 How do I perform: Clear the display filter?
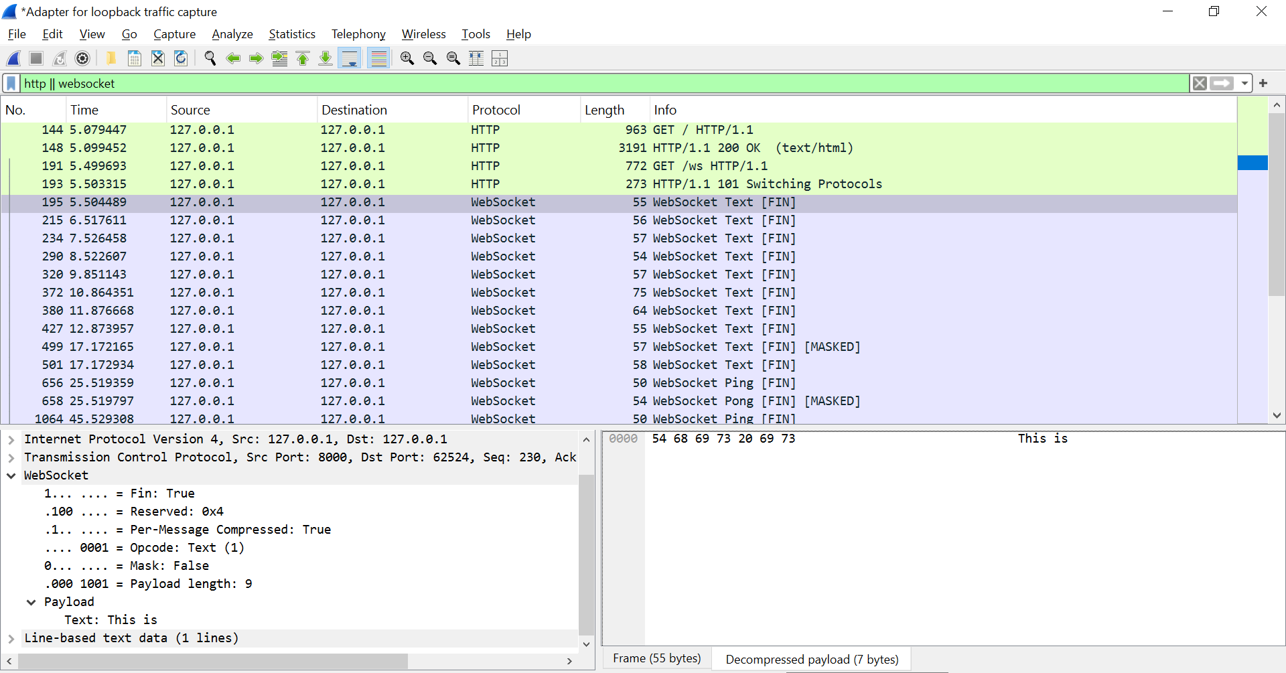1200,83
